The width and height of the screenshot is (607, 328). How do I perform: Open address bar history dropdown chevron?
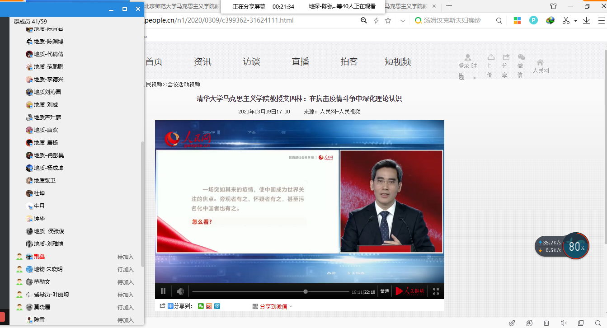pos(403,21)
